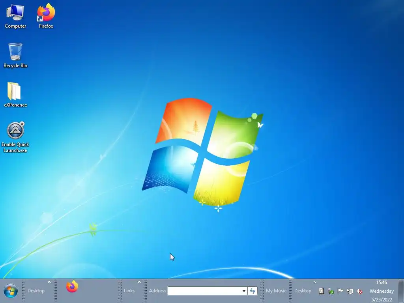Viewport: 404px width, 303px height.
Task: Select the Enable Quick Launch.exe icon
Action: (x=15, y=137)
